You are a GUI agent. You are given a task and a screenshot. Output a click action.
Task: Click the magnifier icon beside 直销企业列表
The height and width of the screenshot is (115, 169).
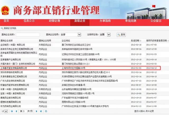(x=2, y=28)
